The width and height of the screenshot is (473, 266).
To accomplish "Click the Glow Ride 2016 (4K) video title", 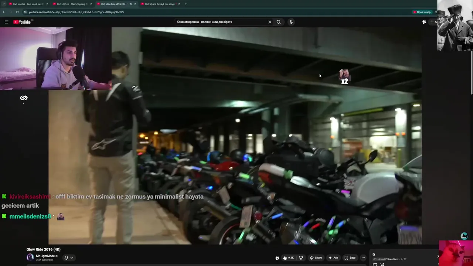I will click(44, 249).
